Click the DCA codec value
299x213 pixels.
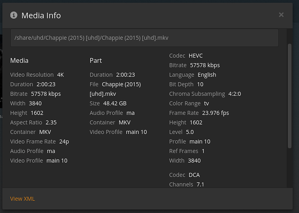coord(194,175)
